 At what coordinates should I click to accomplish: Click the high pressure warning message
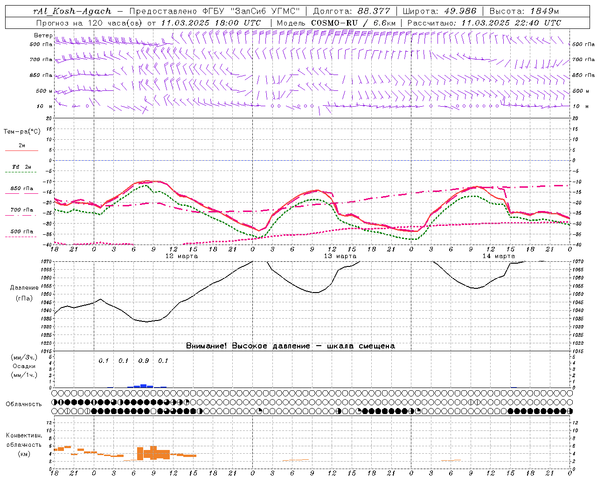click(290, 346)
